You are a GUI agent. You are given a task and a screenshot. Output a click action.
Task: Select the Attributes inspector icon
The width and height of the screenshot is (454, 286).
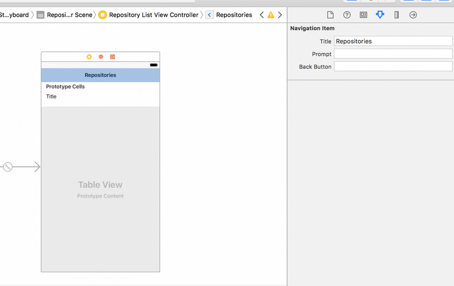click(380, 15)
